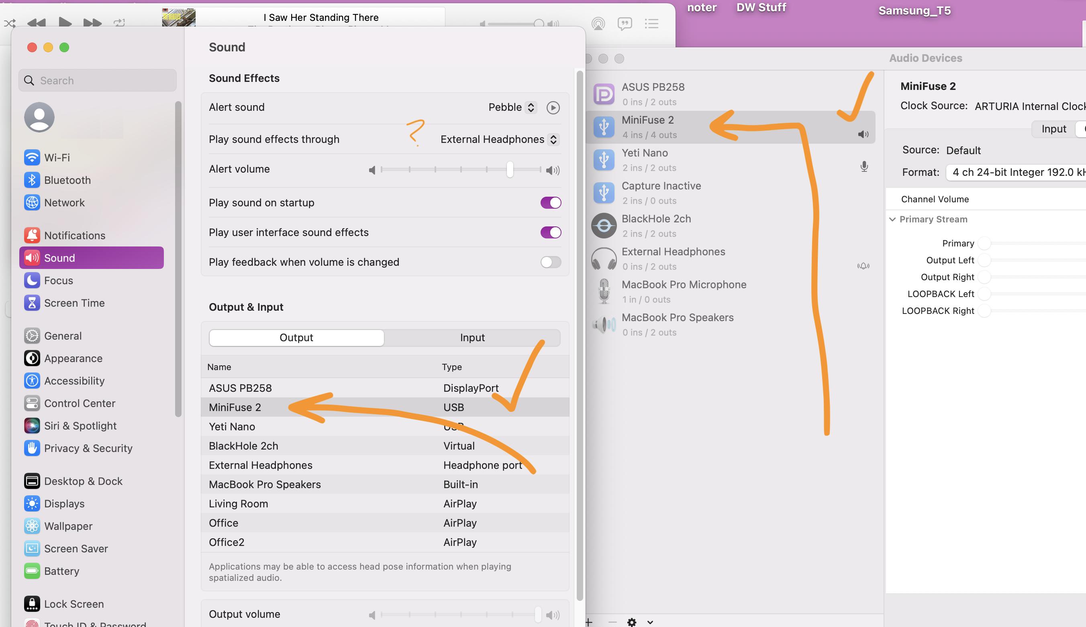Open AirPlay icon in Music window
Image resolution: width=1086 pixels, height=627 pixels.
598,23
